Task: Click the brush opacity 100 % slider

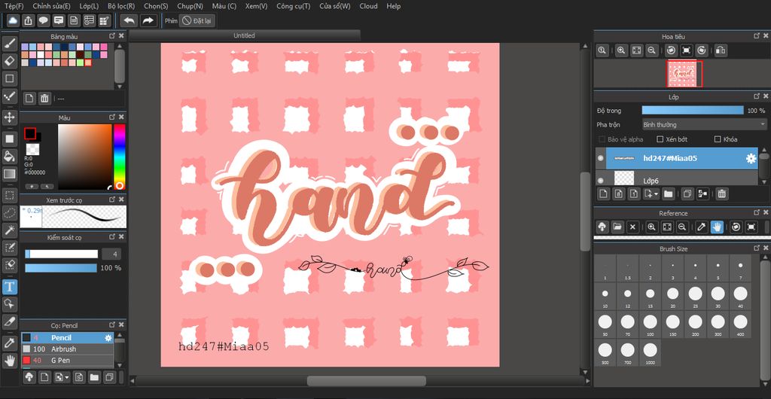Action: click(61, 268)
